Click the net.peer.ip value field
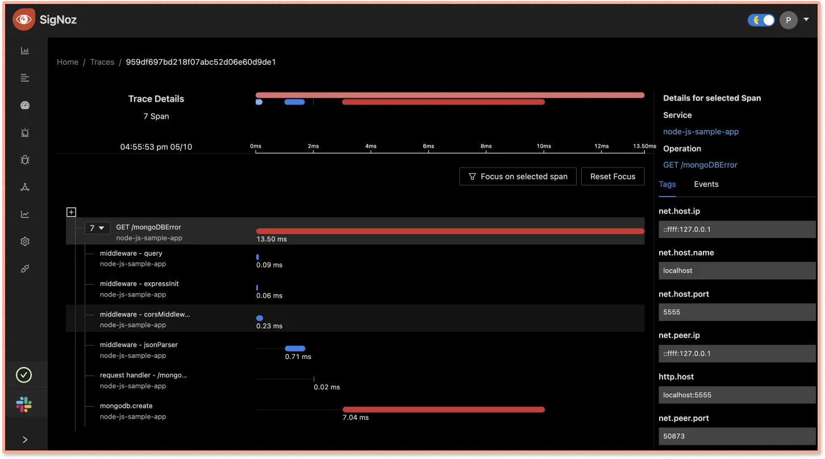 (x=737, y=353)
